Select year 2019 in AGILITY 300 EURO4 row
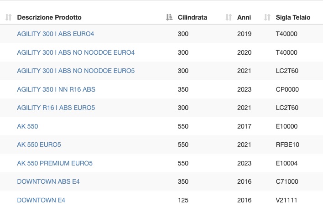Viewport: 323px width, 212px height. (244, 34)
